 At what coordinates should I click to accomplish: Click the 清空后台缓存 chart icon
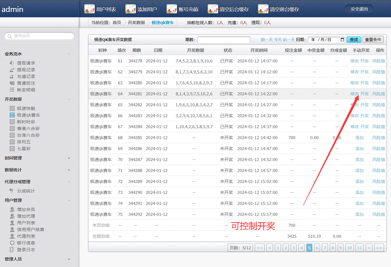[213, 9]
